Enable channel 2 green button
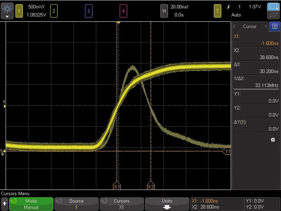281x211 pixels. coord(54,11)
